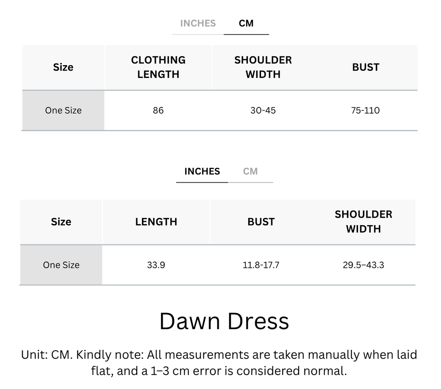Click the bust range 11.8-17.7
This screenshot has width=441, height=389.
(x=261, y=265)
